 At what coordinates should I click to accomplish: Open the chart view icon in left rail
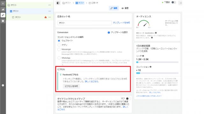click(x=3, y=9)
